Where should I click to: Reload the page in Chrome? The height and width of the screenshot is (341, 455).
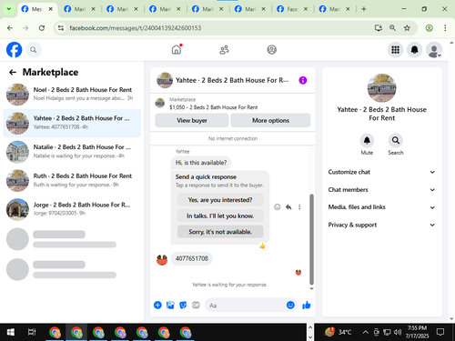42,28
